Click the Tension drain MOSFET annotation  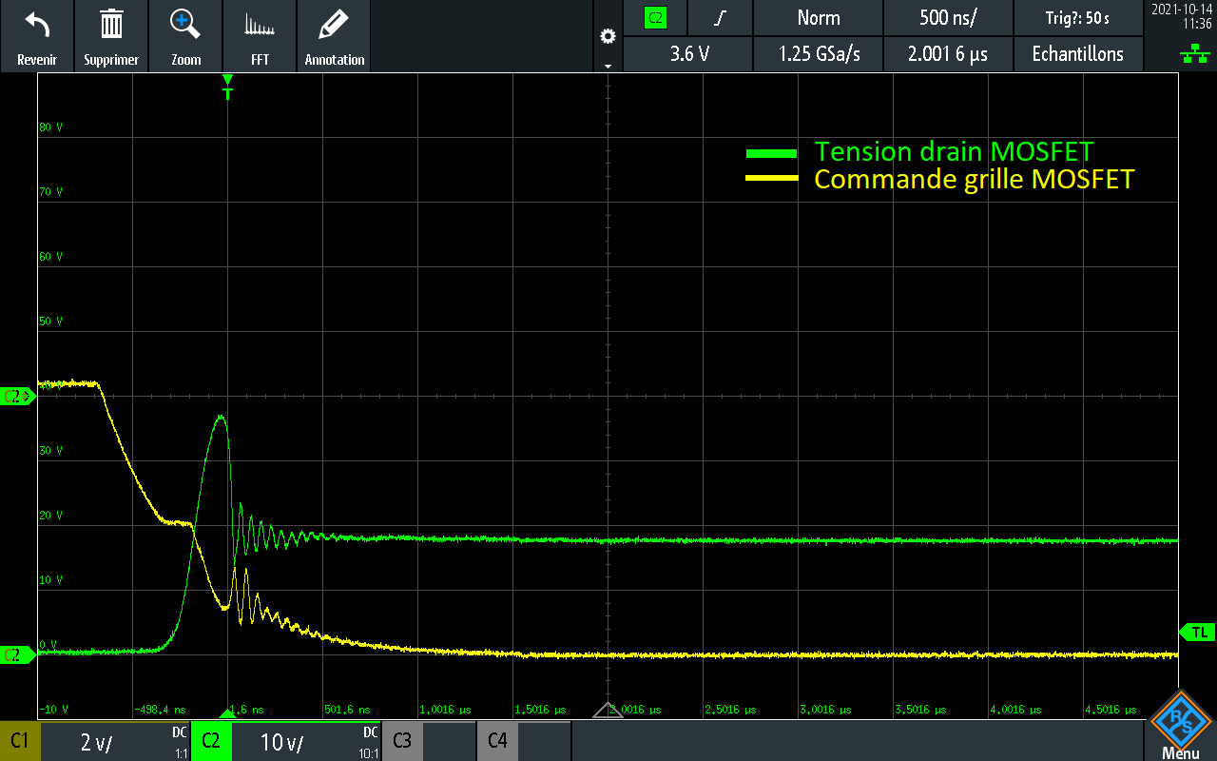pyautogui.click(x=954, y=151)
